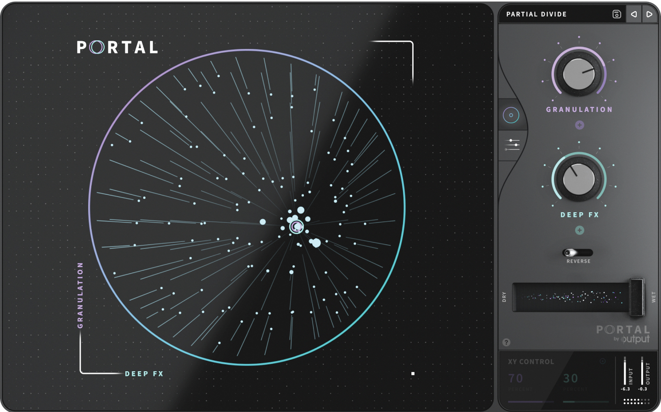Toggle the Deep FX knob setting
This screenshot has height=412, width=661.
pyautogui.click(x=579, y=180)
